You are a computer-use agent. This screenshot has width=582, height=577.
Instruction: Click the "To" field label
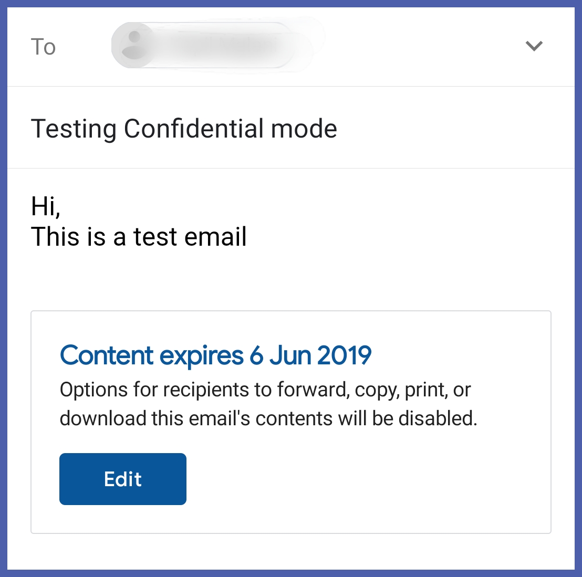coord(43,47)
